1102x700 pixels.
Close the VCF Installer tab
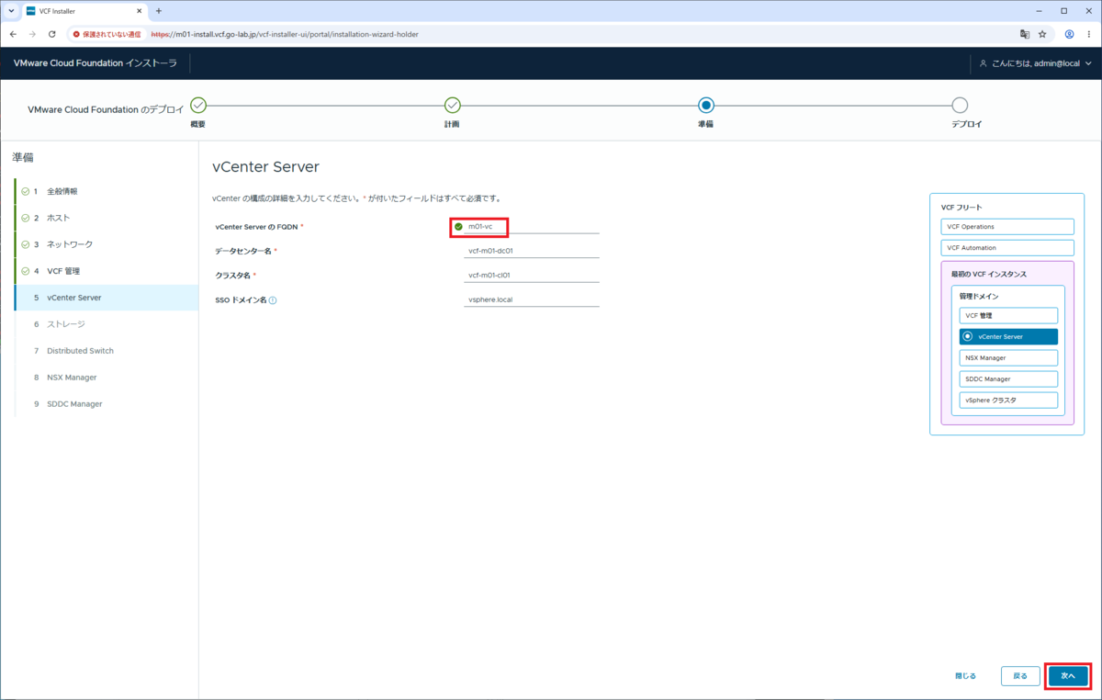[139, 11]
